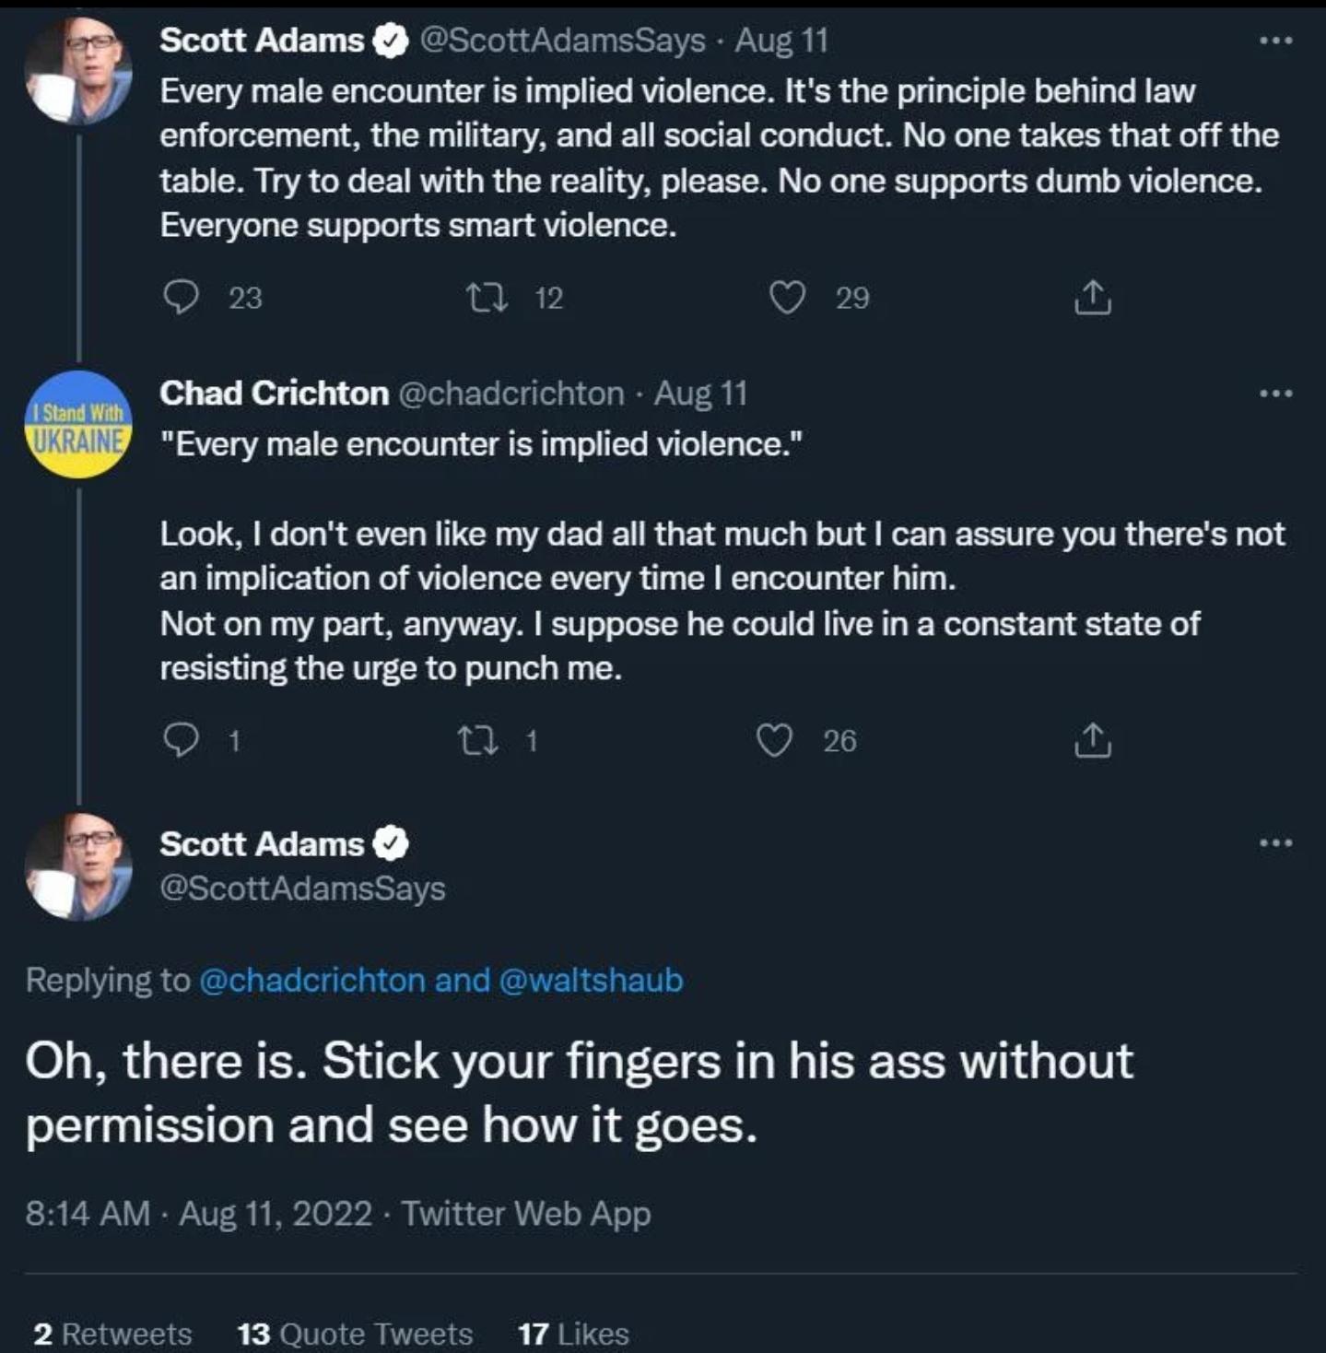Click the @waltshaub mention link
This screenshot has height=1353, width=1326.
(x=591, y=980)
